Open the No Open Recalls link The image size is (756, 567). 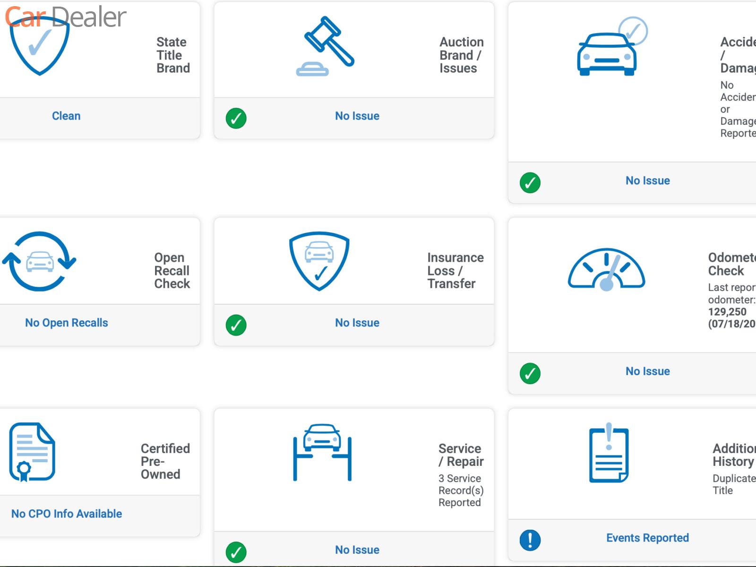point(67,323)
